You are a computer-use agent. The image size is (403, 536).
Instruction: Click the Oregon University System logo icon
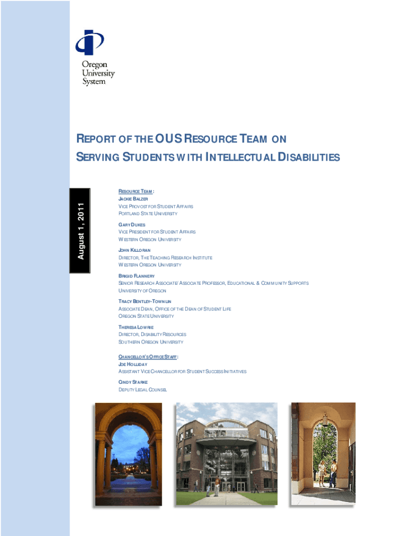(89, 43)
